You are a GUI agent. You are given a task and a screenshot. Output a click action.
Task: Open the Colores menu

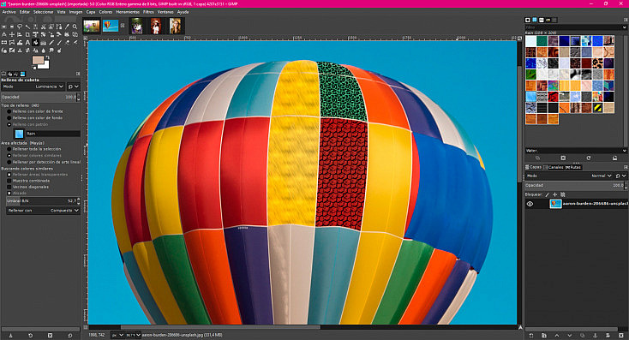pos(105,12)
